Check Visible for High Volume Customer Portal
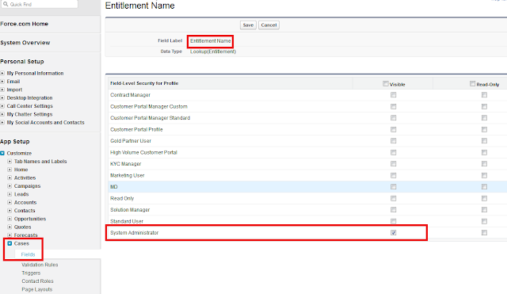The image size is (507, 294). (393, 152)
